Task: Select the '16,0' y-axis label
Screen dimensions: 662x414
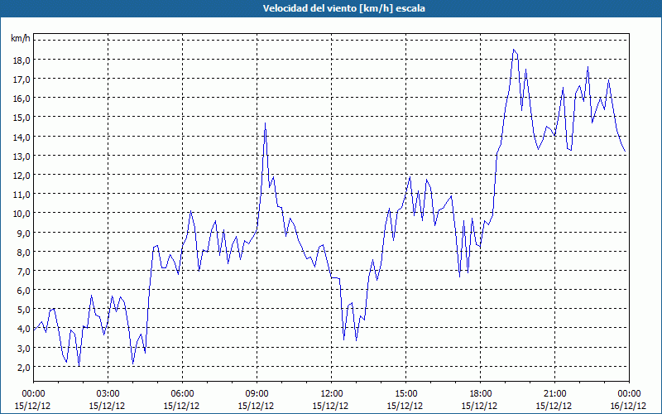Action: pyautogui.click(x=22, y=99)
